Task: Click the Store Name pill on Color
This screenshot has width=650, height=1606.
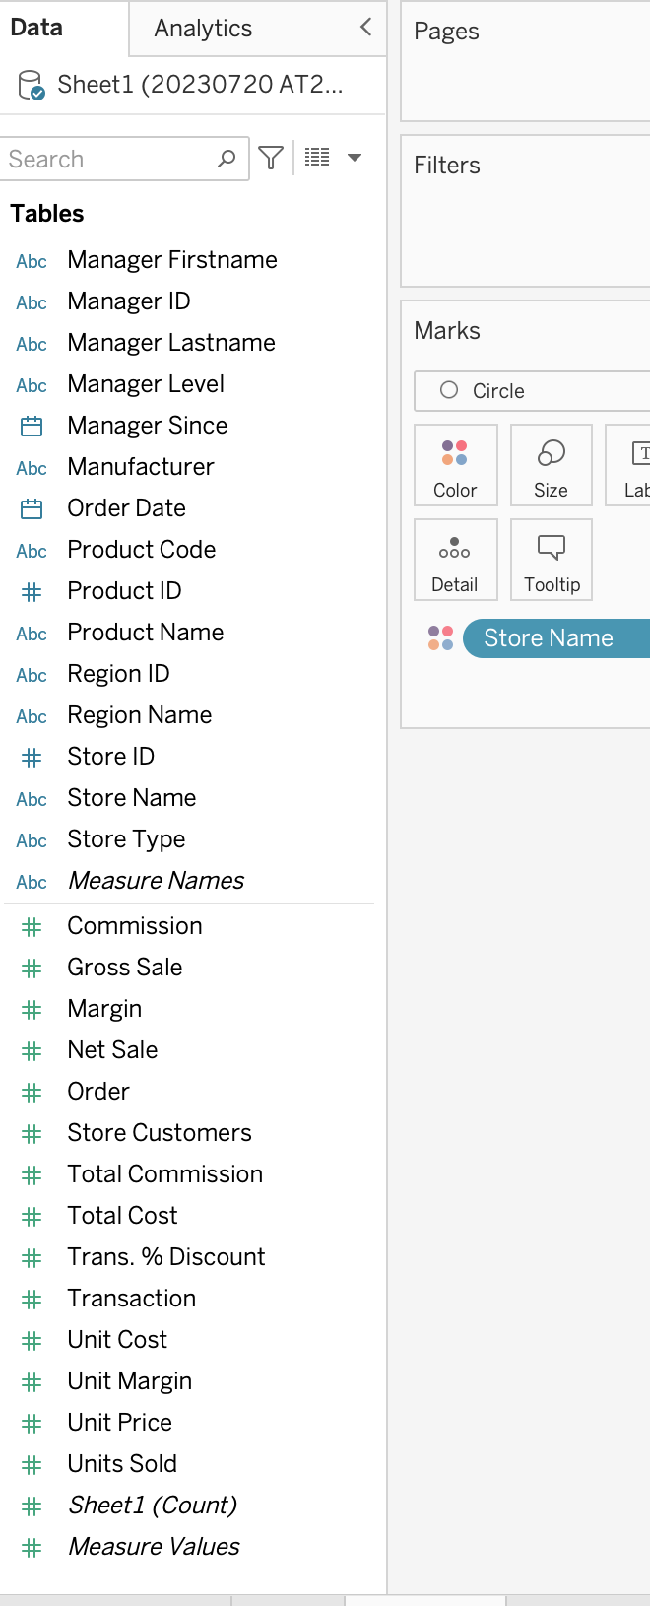Action: click(552, 637)
